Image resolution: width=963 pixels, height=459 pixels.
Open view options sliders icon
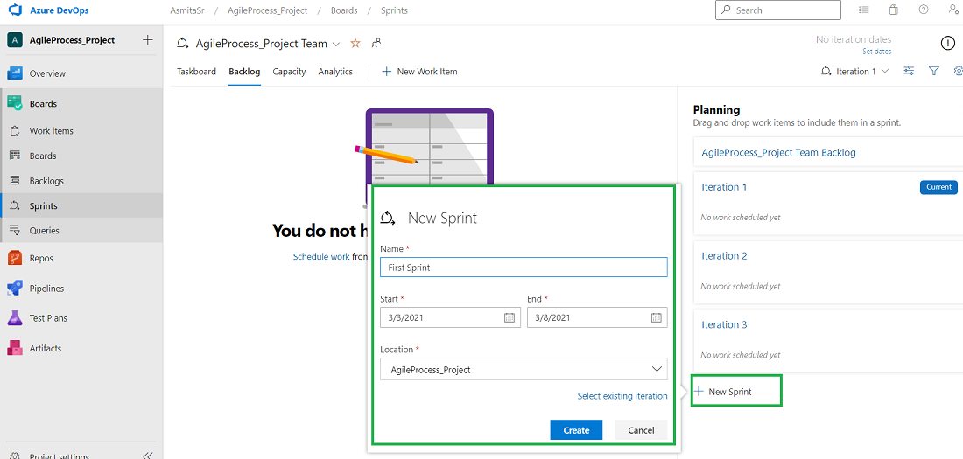pos(910,72)
